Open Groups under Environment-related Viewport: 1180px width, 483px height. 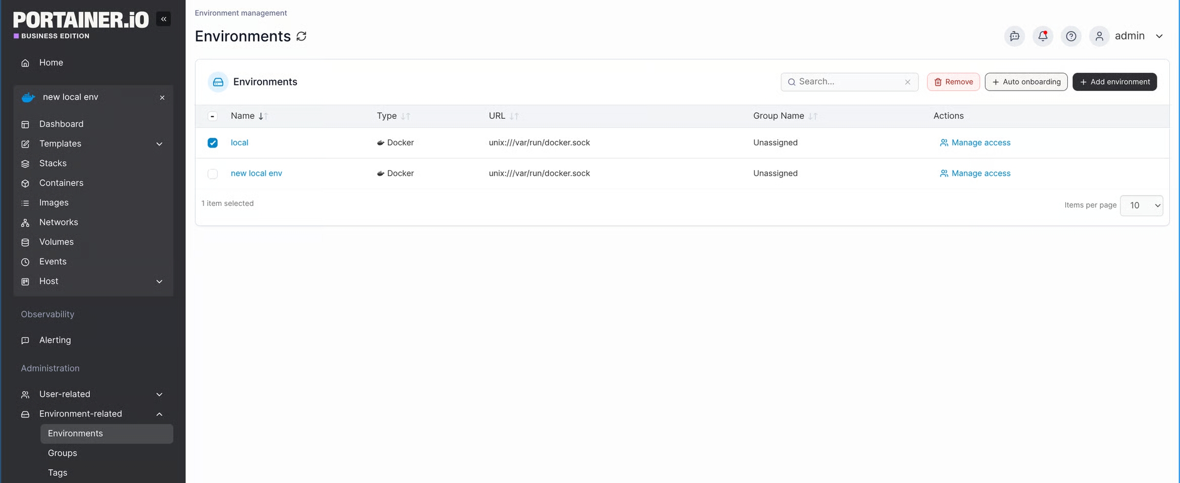point(62,453)
